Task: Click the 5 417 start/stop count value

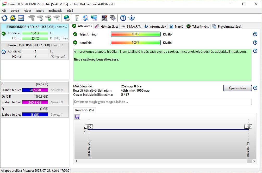Action: [125, 95]
